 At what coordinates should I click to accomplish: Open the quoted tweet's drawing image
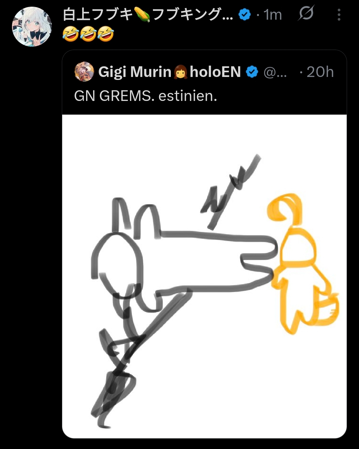204,276
